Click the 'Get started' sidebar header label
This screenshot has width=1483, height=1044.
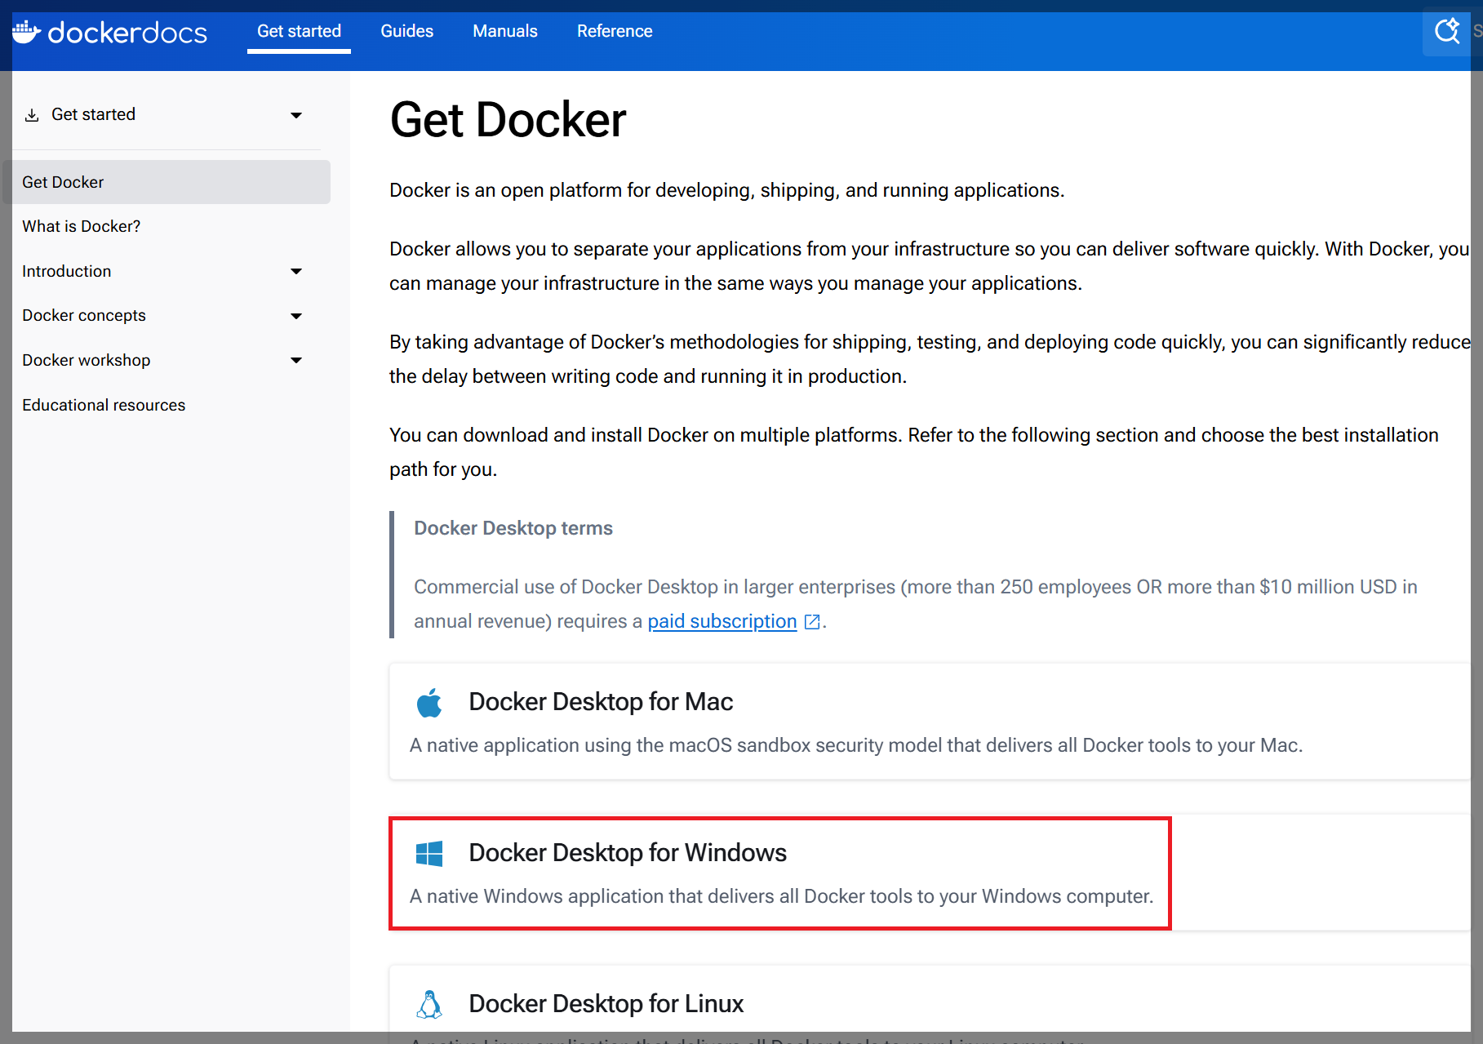(x=93, y=114)
